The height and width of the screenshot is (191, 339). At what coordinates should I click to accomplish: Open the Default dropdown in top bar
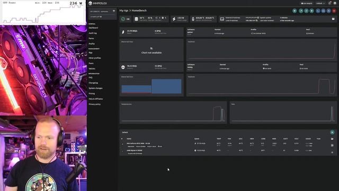click(x=320, y=3)
